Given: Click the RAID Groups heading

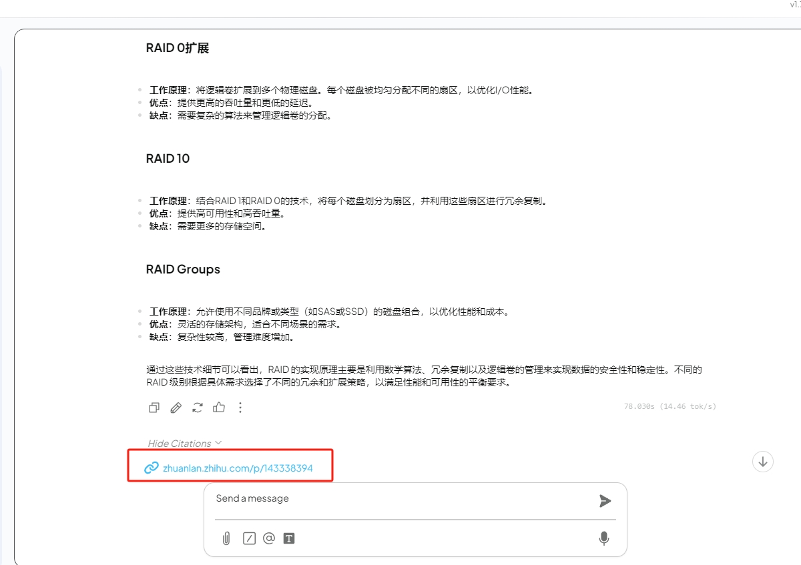Looking at the screenshot, I should tap(183, 269).
